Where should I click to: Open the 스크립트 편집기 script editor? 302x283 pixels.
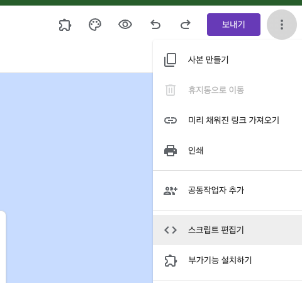click(228, 230)
